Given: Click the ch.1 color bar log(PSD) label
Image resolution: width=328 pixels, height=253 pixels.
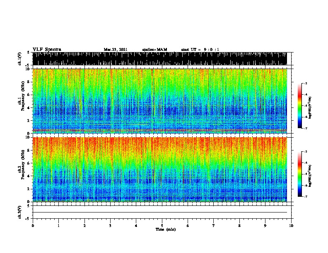Looking at the screenshot, I should [310, 108].
